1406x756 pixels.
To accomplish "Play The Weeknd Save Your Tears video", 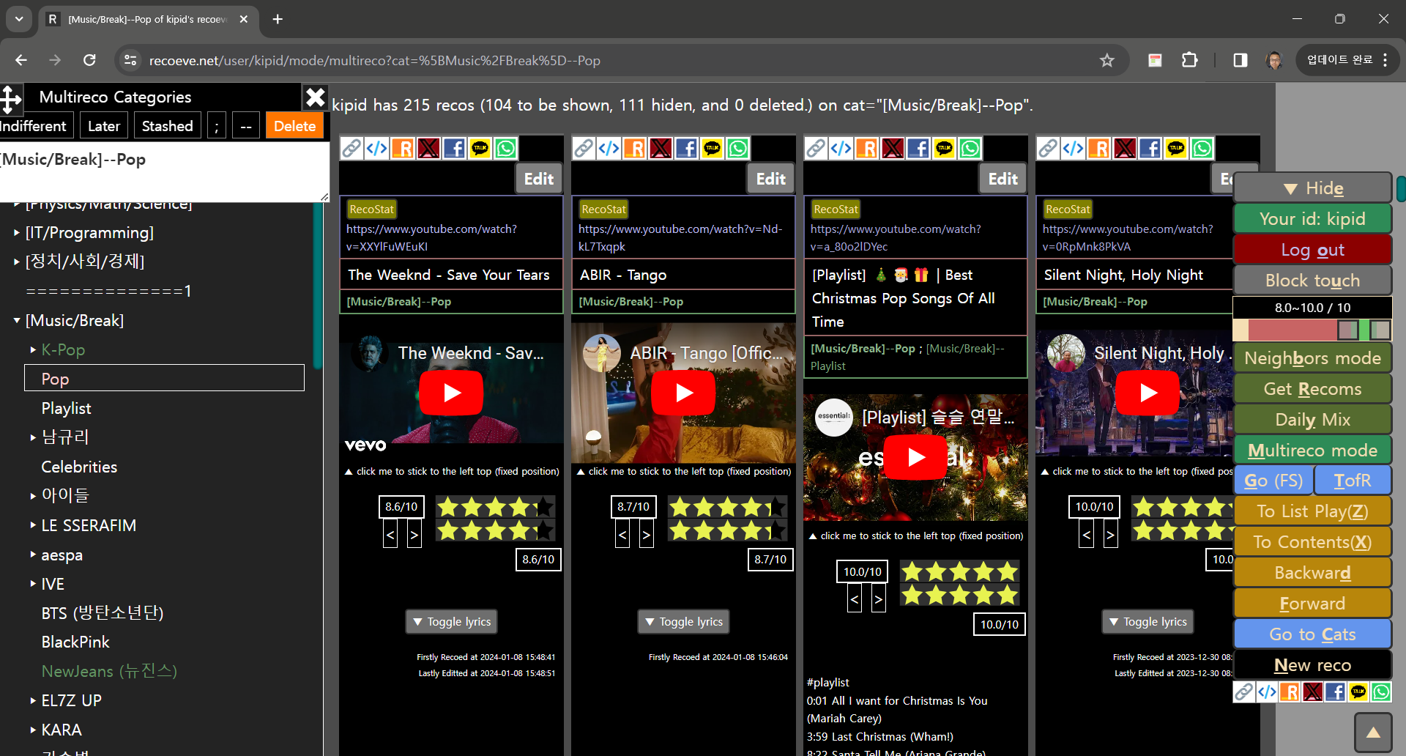I will point(451,393).
